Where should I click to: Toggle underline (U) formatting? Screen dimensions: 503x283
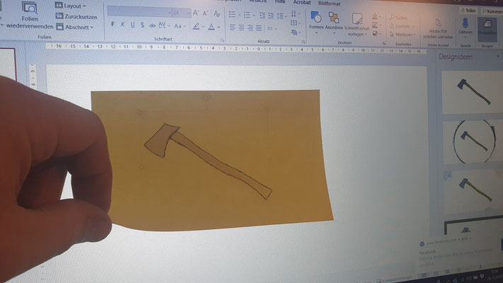tap(132, 25)
